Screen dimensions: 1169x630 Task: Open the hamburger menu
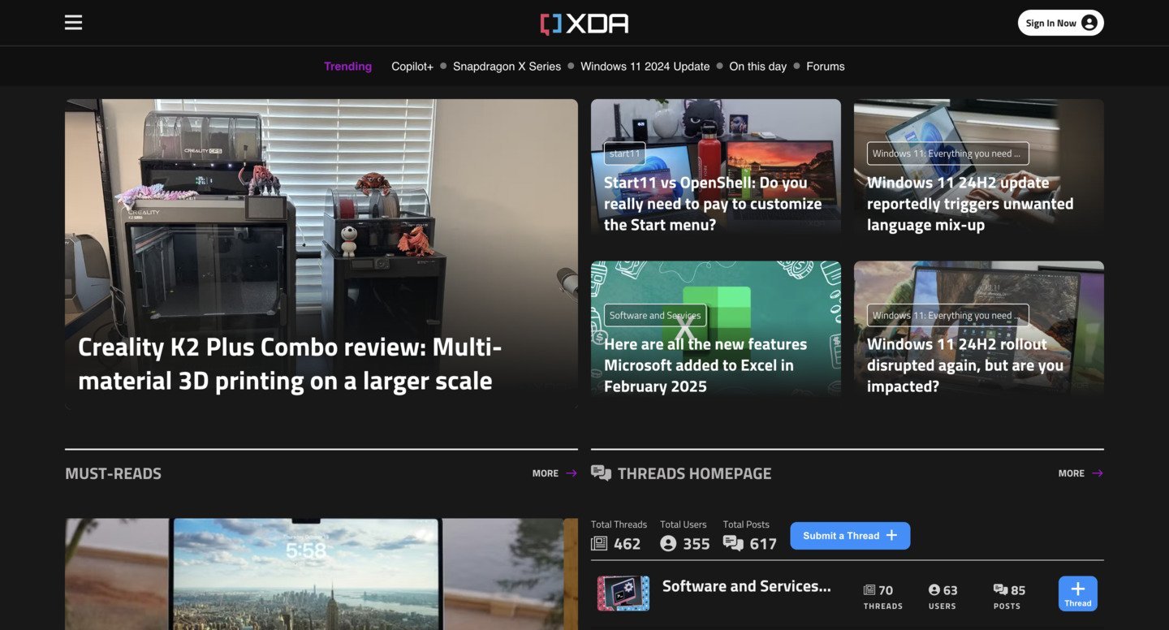click(x=73, y=23)
